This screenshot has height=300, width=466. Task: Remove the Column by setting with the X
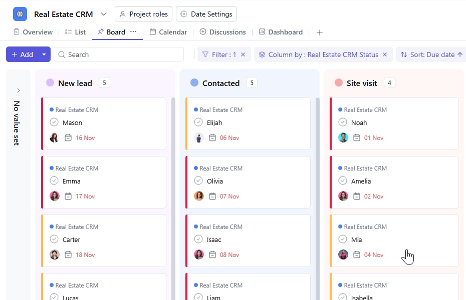click(x=385, y=54)
